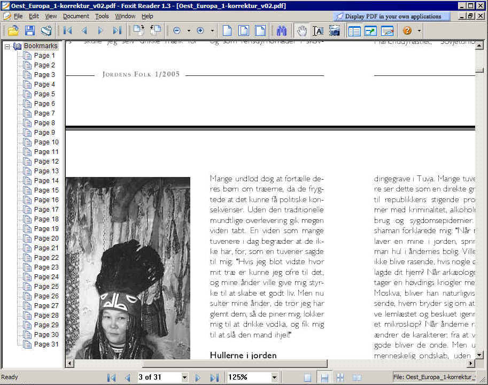This screenshot has height=385, width=488.
Task: Click the Open file folder icon
Action: pyautogui.click(x=13, y=30)
